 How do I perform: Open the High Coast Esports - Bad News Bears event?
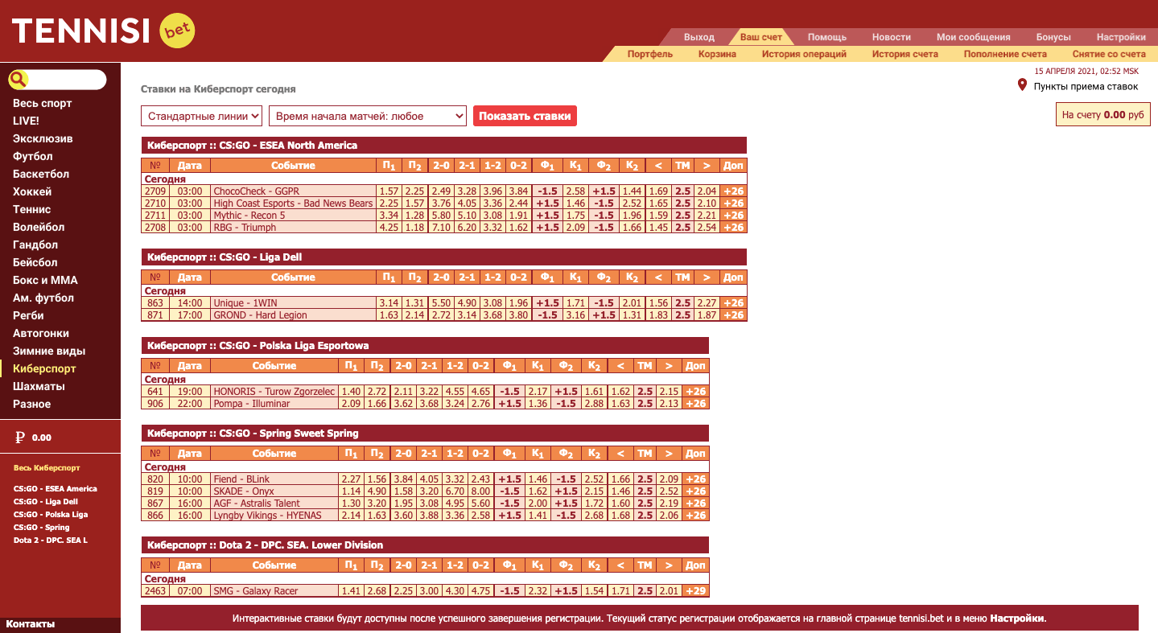coord(293,203)
